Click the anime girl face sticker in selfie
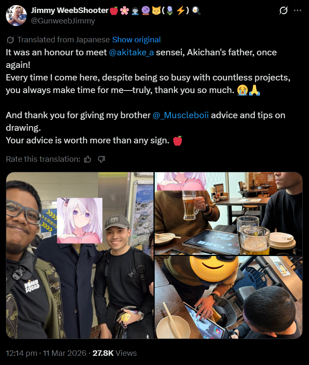The width and height of the screenshot is (309, 365). click(80, 221)
